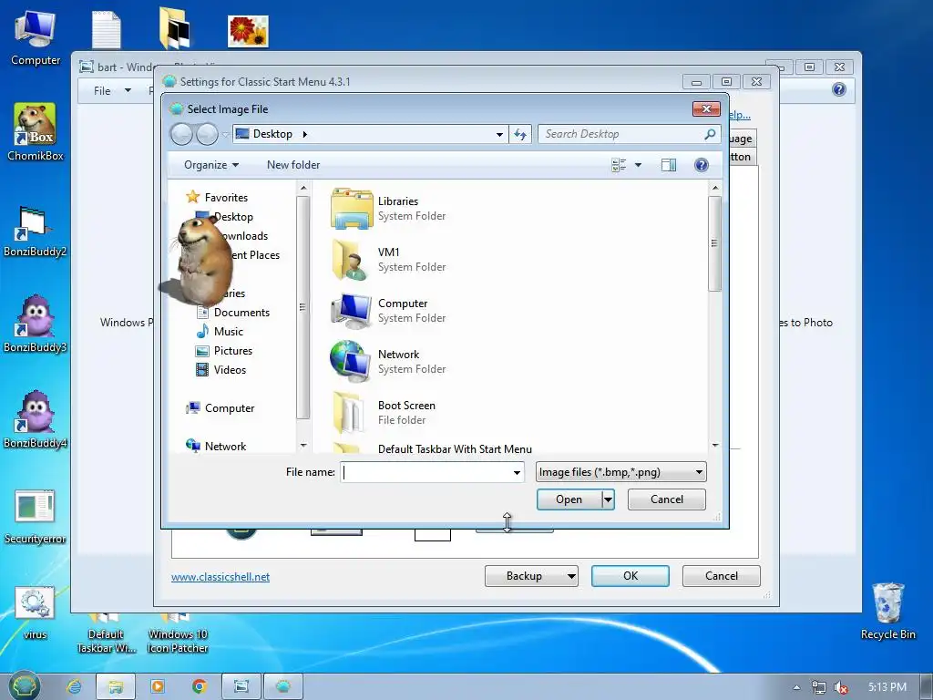Click the Classic Shell start button
Viewport: 933px width, 700px height.
tap(25, 685)
